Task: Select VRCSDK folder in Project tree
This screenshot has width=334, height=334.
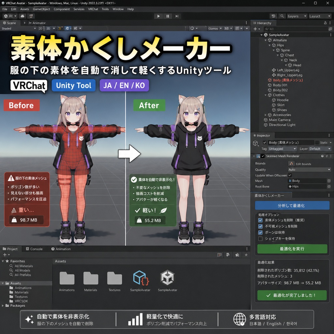Action: point(19,301)
